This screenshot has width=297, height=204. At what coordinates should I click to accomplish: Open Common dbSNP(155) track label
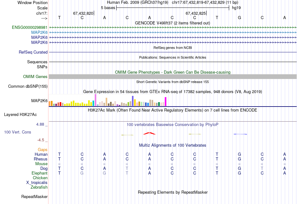[28, 86]
